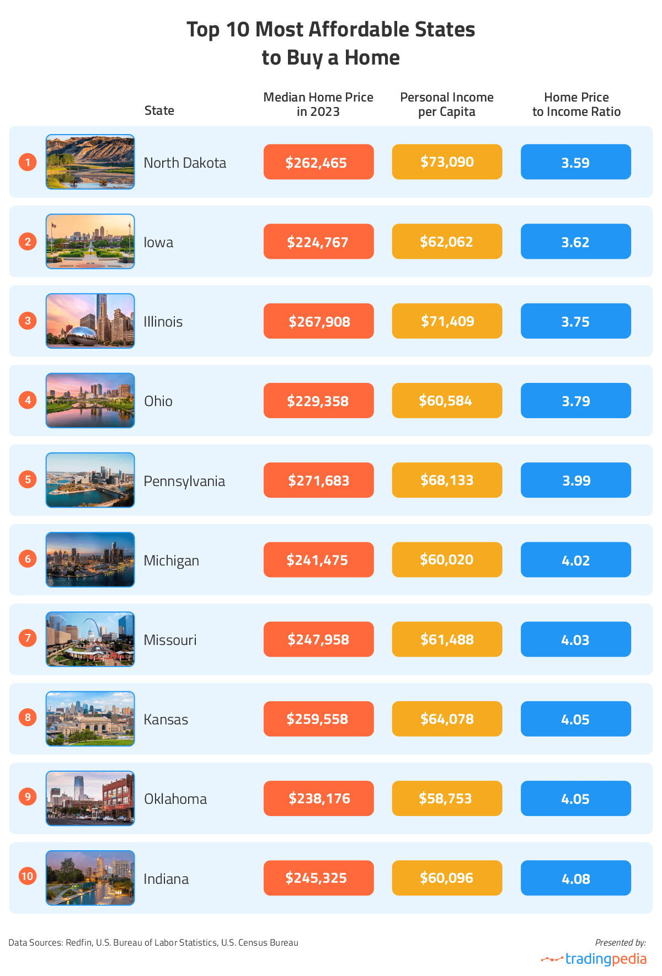The height and width of the screenshot is (976, 662).
Task: Click the Home Price to Income Ratio header
Action: pyautogui.click(x=576, y=104)
